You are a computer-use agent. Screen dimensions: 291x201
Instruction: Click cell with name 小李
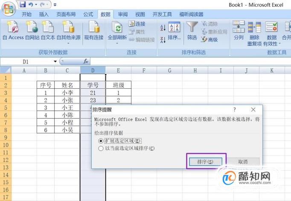(67, 93)
